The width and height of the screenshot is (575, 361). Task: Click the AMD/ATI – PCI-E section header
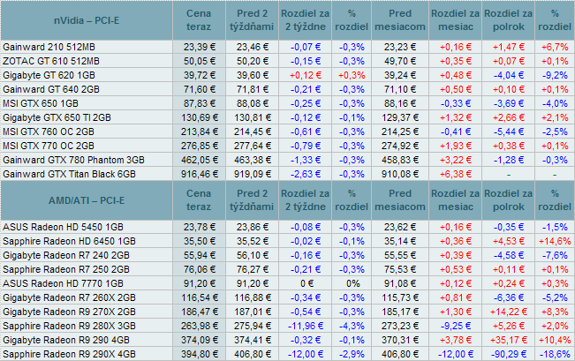(87, 201)
